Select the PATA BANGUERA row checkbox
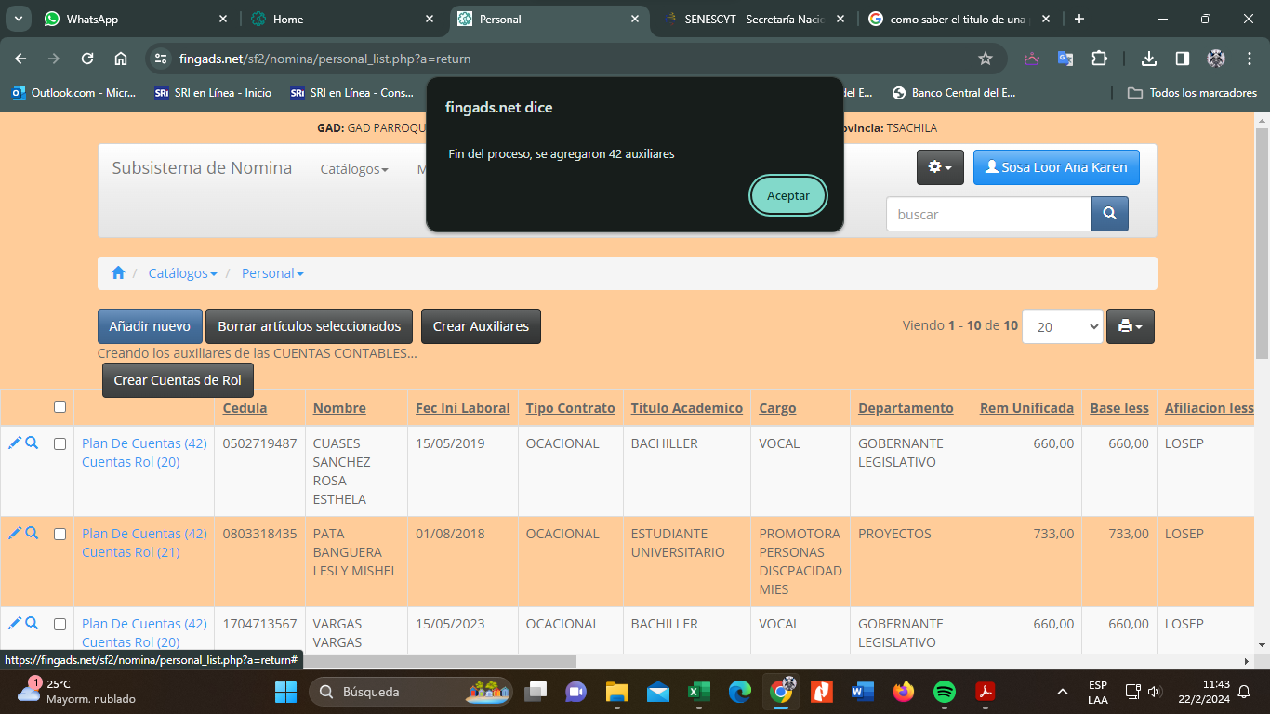This screenshot has height=714, width=1270. point(60,535)
